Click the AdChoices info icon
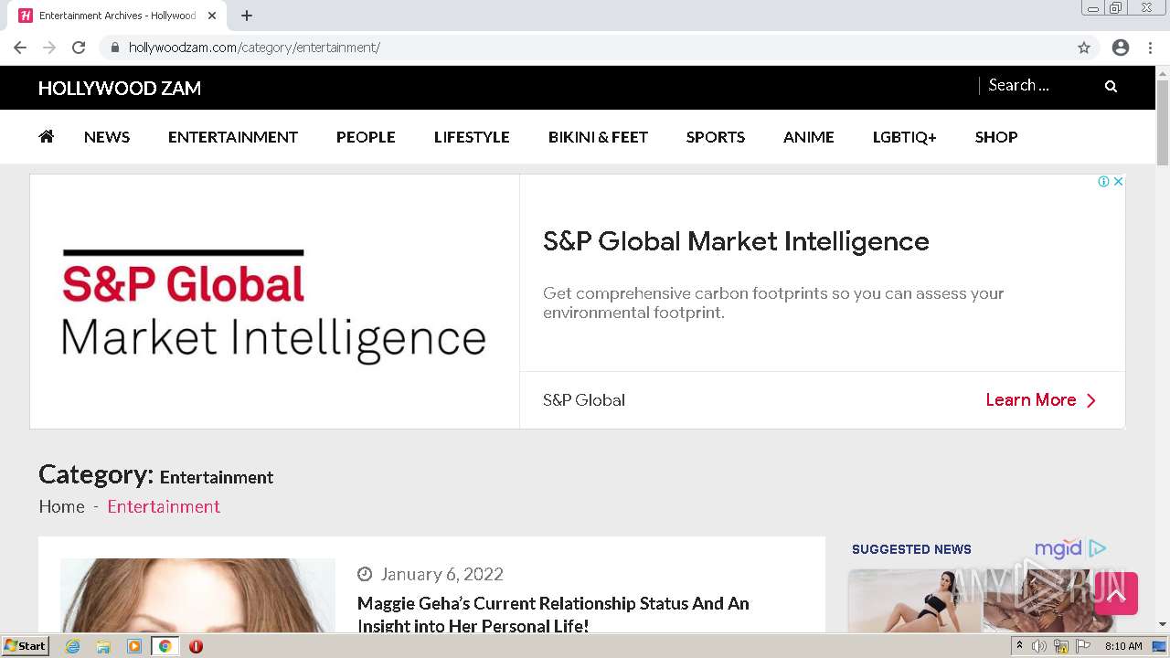 click(x=1103, y=181)
